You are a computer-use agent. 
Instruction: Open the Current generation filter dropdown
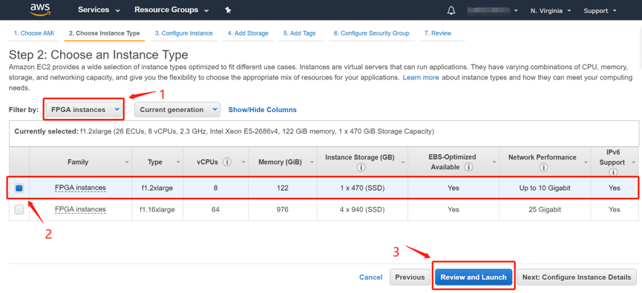tap(177, 110)
